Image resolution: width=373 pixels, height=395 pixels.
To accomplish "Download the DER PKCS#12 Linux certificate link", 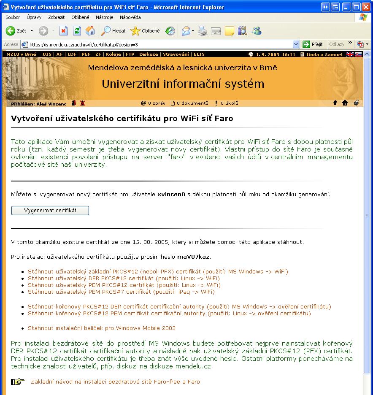I will point(124,279).
